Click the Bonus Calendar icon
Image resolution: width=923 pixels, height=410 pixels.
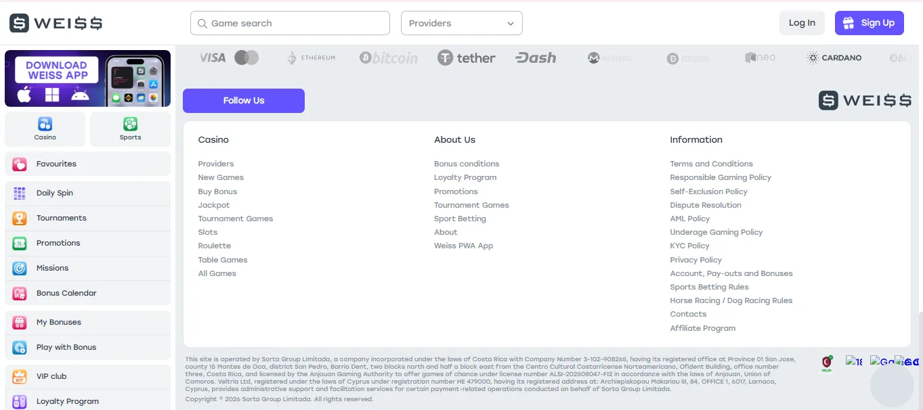tap(20, 293)
